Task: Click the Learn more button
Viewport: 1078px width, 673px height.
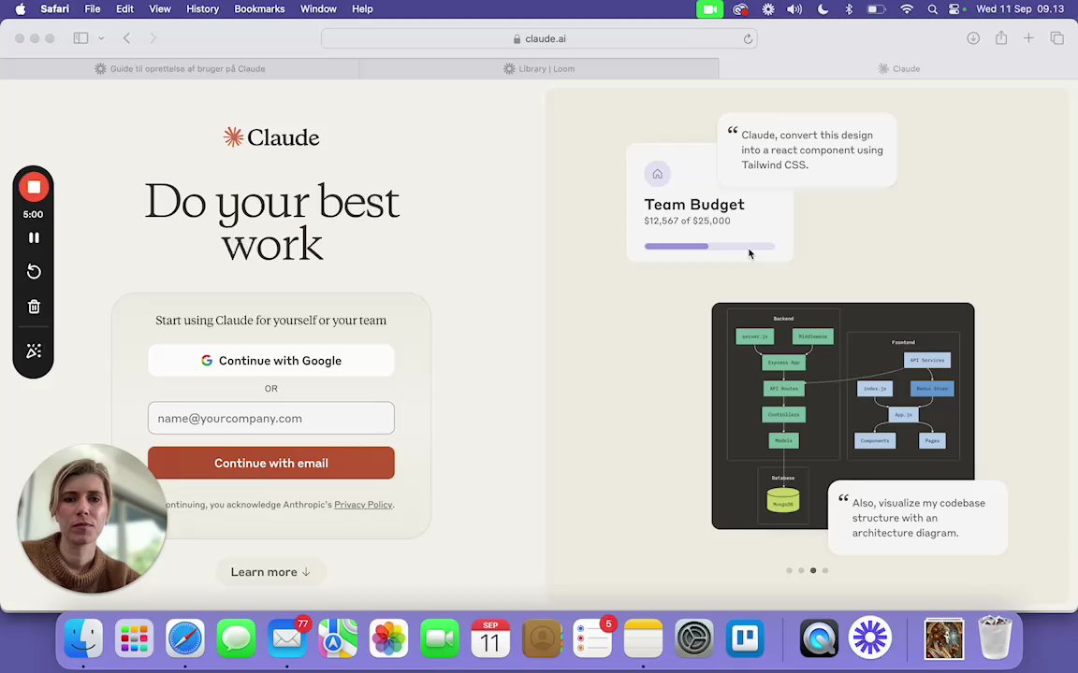Action: click(270, 572)
